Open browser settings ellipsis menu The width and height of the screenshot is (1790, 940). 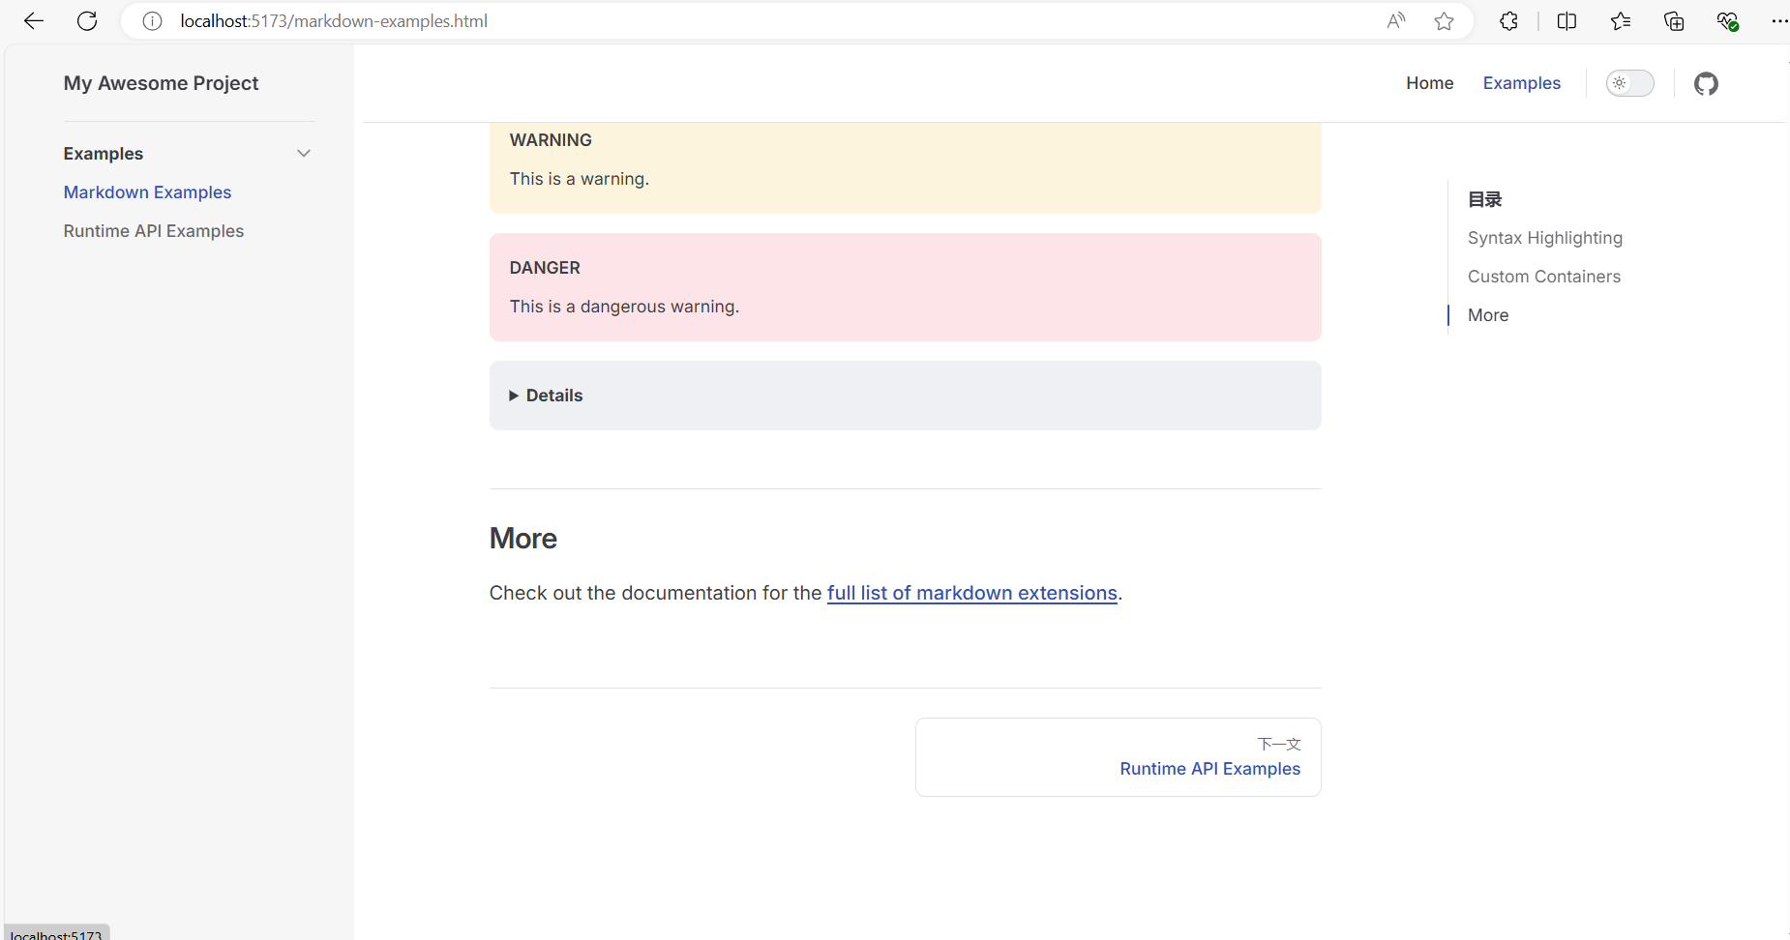click(x=1778, y=21)
